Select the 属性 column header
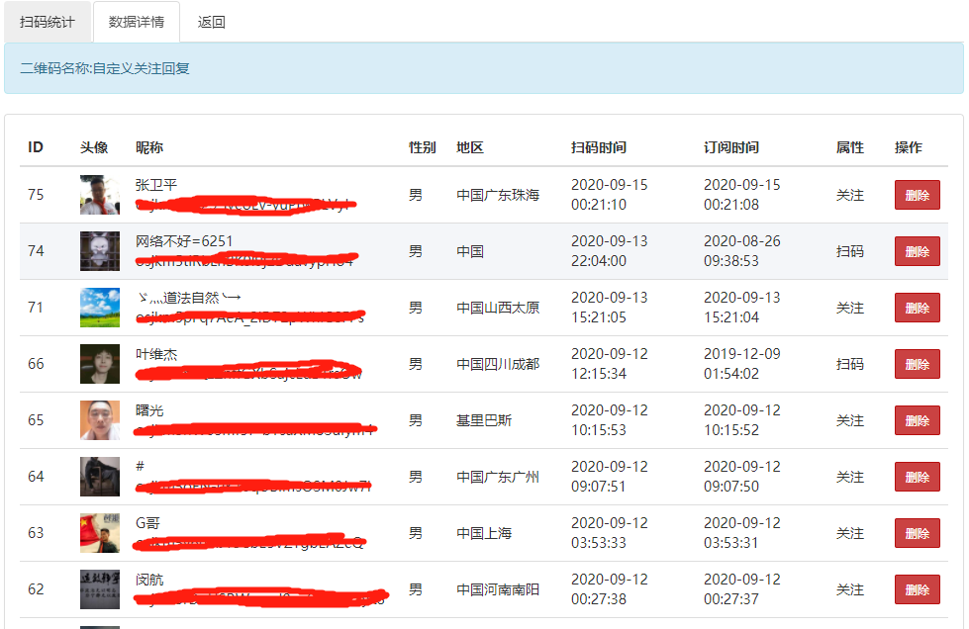This screenshot has height=629, width=969. [x=849, y=147]
